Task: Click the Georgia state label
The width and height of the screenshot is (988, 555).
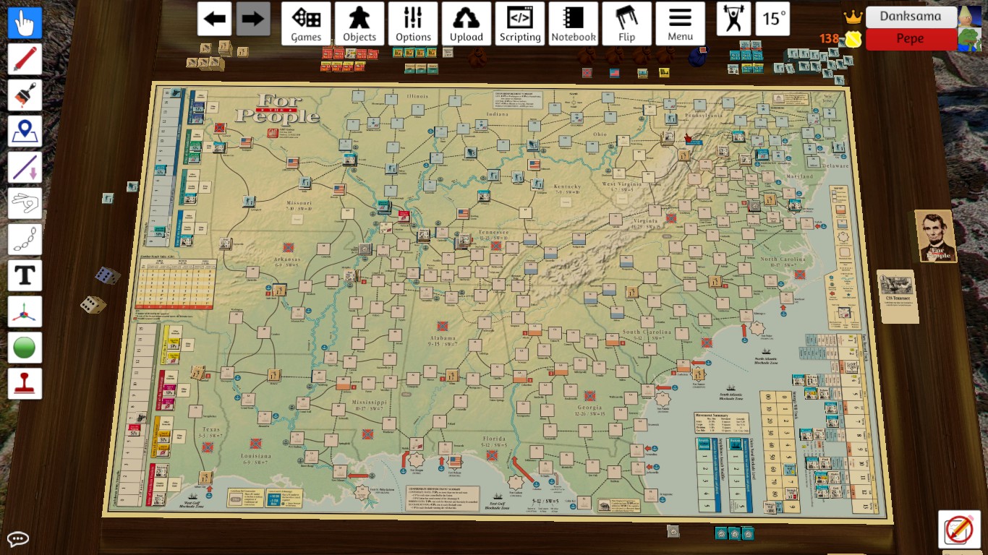Action: [x=591, y=408]
